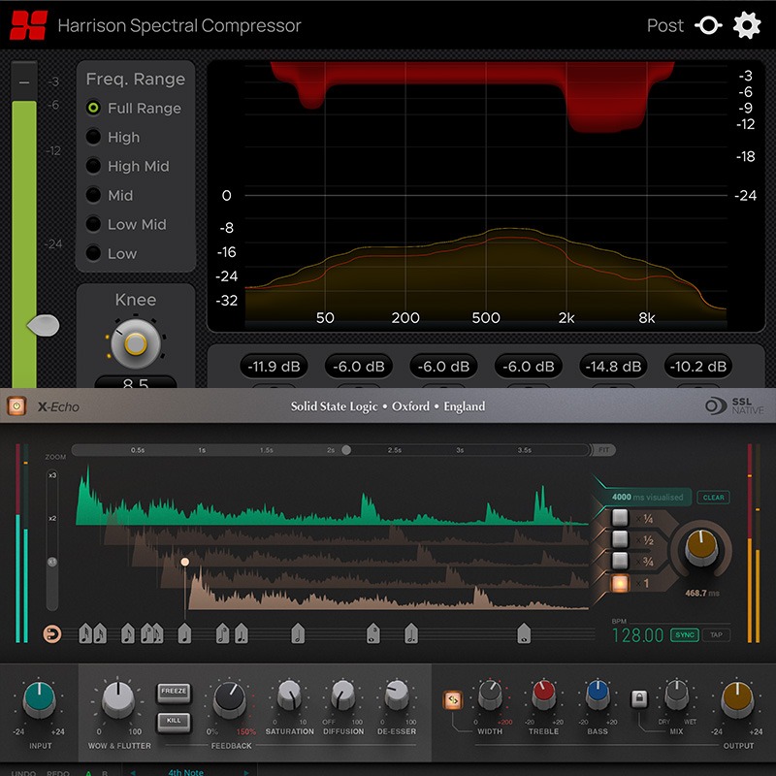Toggle the pre/post ring icon beside Post
Viewport: 776px width, 776px height.
tap(708, 25)
